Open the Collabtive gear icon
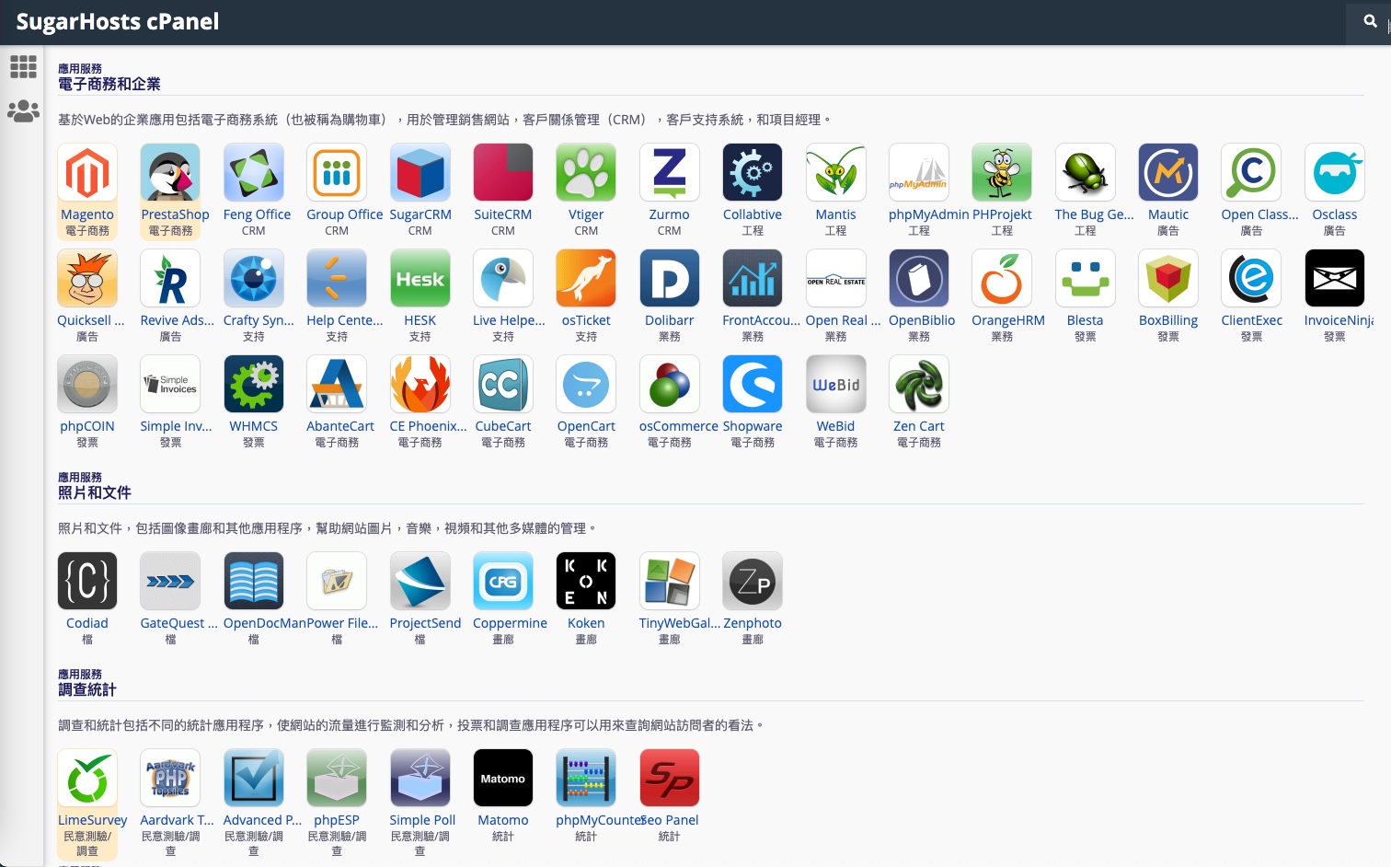1391x867 pixels. [x=753, y=172]
